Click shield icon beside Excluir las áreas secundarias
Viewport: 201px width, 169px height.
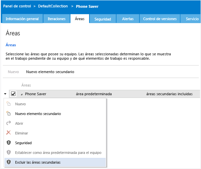click(x=9, y=162)
